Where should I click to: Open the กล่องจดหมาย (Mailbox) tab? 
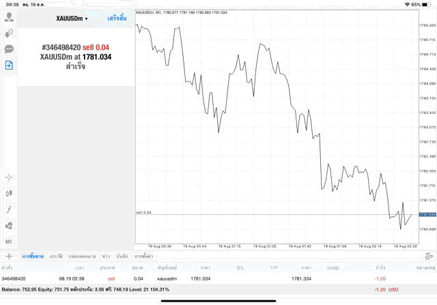tap(81, 256)
